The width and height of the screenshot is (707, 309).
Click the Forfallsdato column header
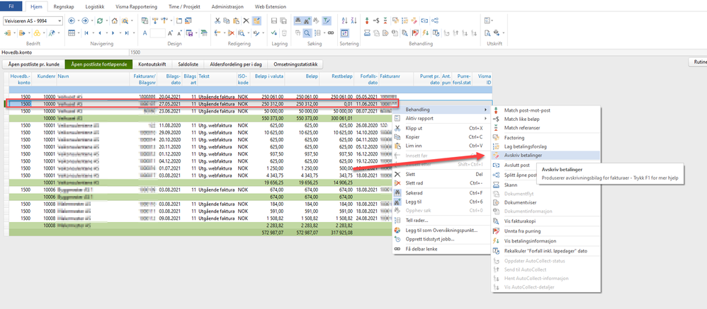click(366, 79)
